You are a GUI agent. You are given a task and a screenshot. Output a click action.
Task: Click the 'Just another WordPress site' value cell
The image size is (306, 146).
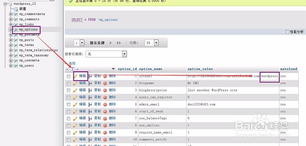pyautogui.click(x=212, y=90)
